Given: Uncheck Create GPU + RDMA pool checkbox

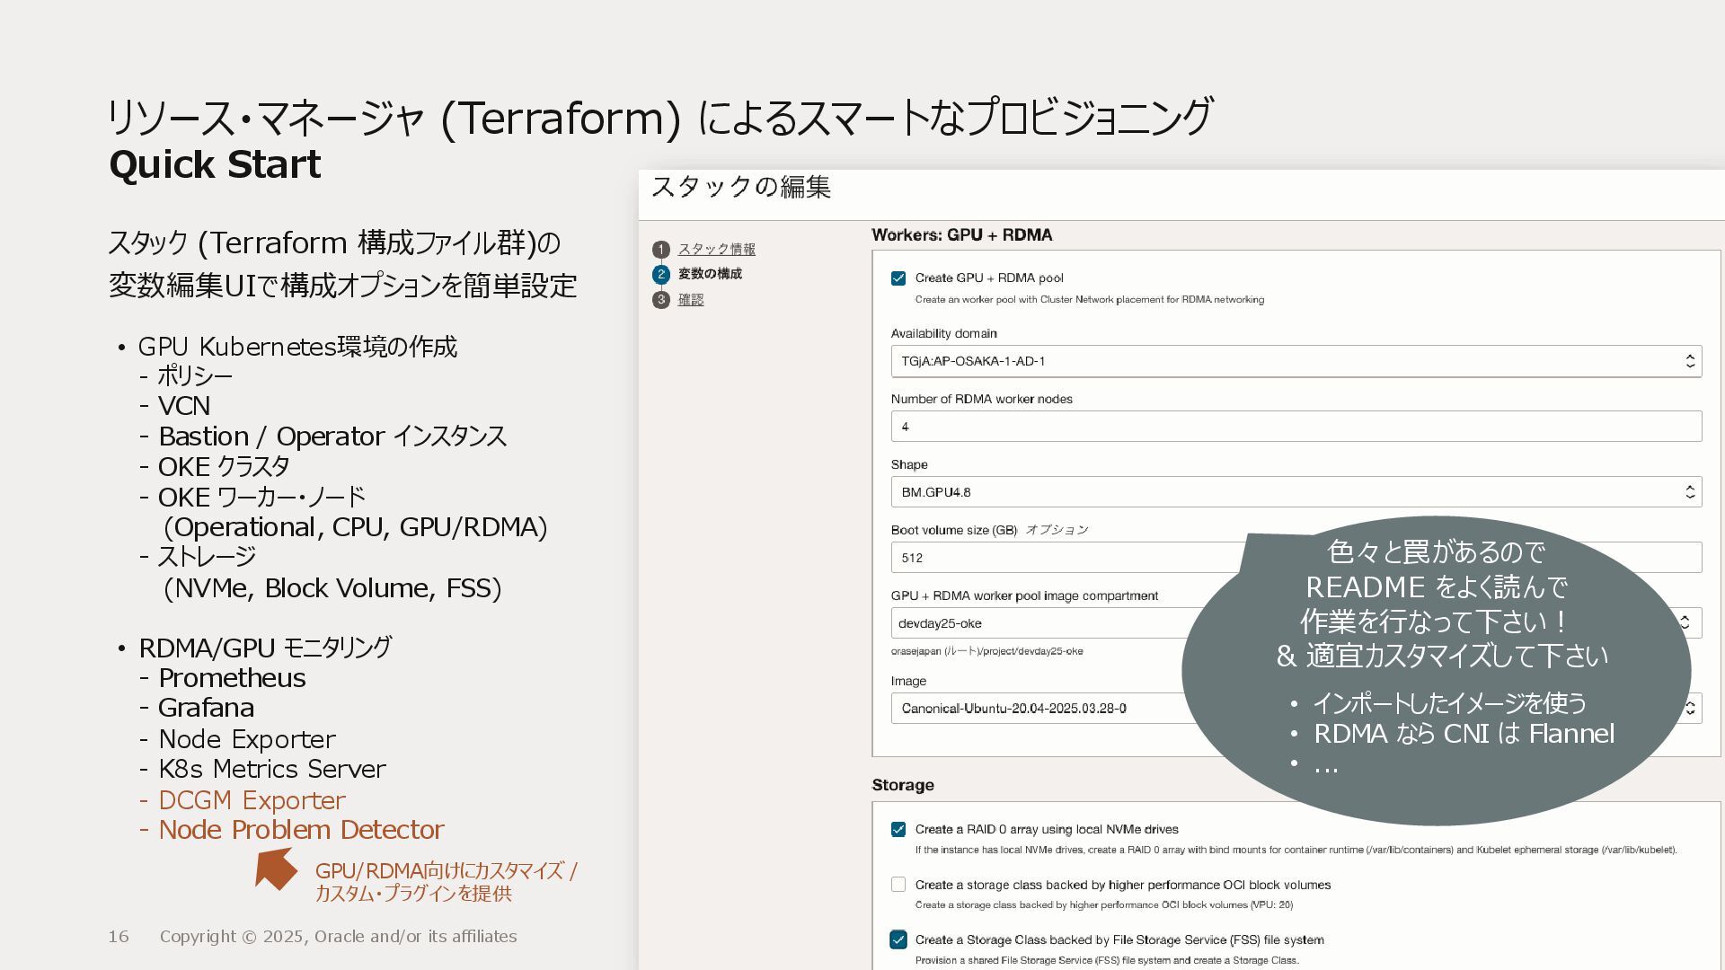Looking at the screenshot, I should tap(898, 278).
